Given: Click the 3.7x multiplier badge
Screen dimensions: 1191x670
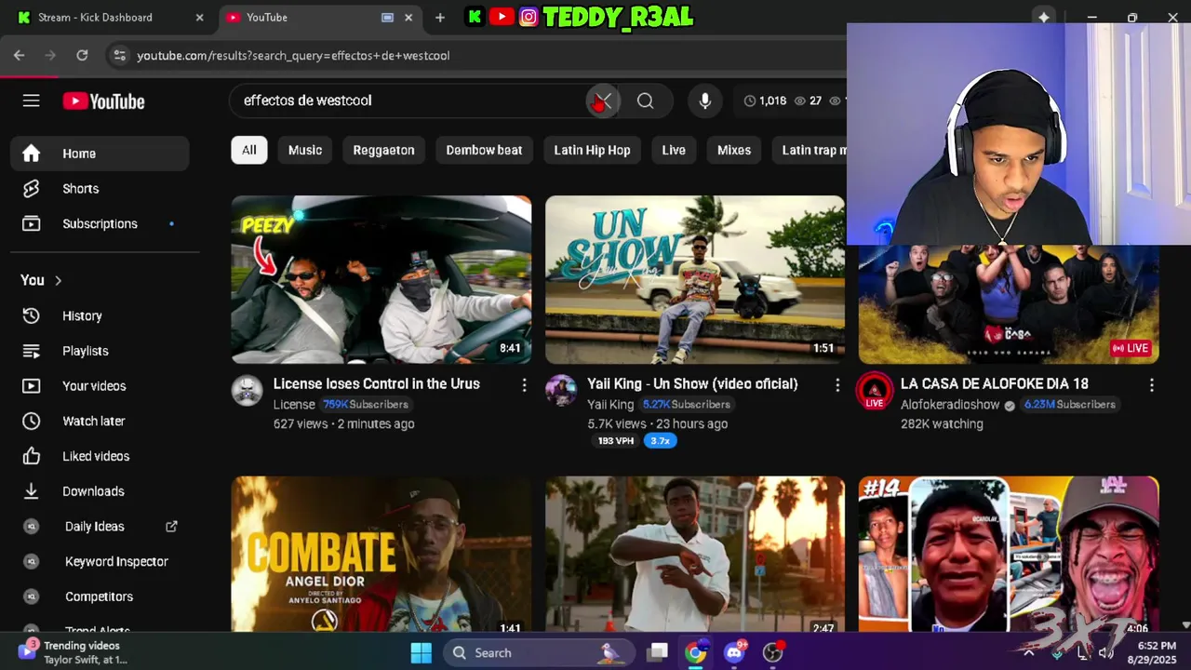Looking at the screenshot, I should [660, 441].
